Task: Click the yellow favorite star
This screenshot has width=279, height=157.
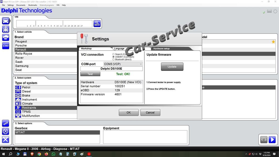Action: pyautogui.click(x=273, y=42)
